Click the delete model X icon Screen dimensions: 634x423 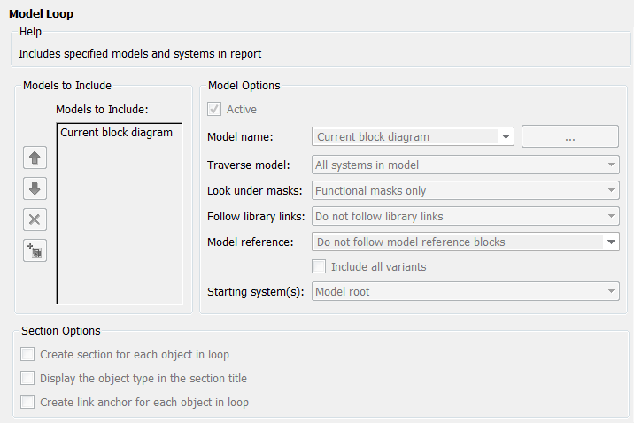(x=36, y=220)
